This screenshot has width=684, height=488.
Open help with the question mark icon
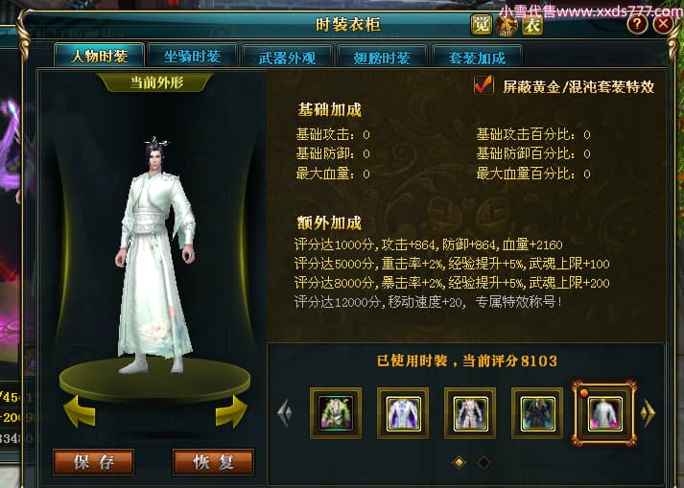pos(637,24)
